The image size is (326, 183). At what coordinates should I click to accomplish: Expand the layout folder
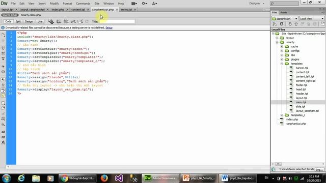point(277,38)
